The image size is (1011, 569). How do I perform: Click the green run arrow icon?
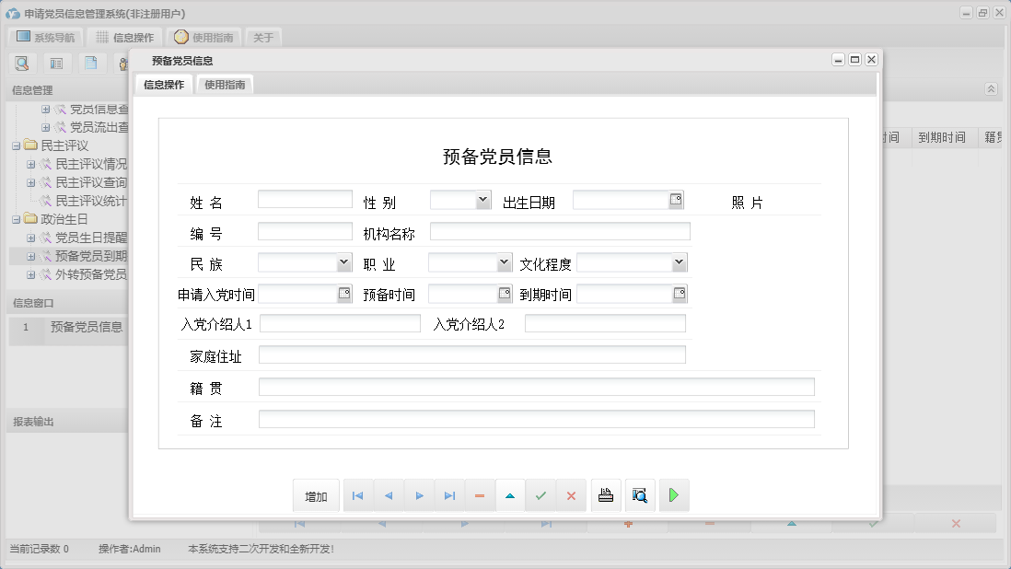click(x=674, y=495)
